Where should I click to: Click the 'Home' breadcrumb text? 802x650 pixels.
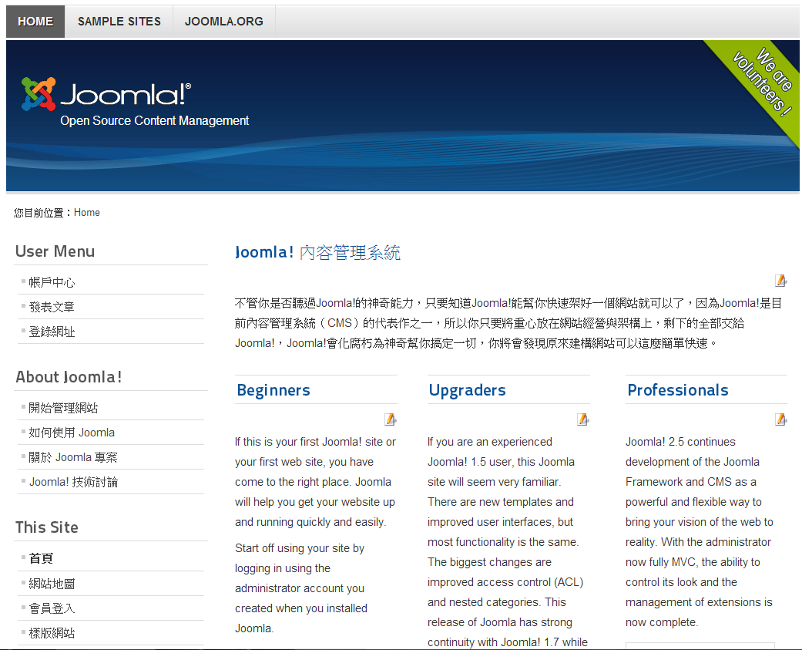(87, 212)
